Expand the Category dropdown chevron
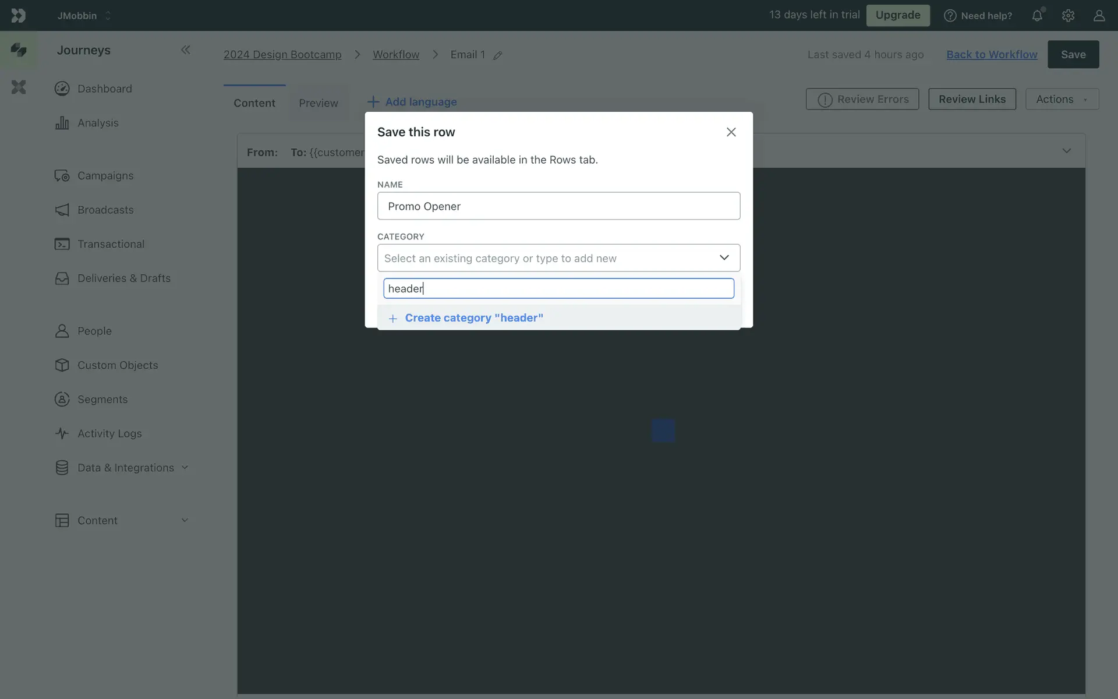Viewport: 1118px width, 699px height. (724, 257)
